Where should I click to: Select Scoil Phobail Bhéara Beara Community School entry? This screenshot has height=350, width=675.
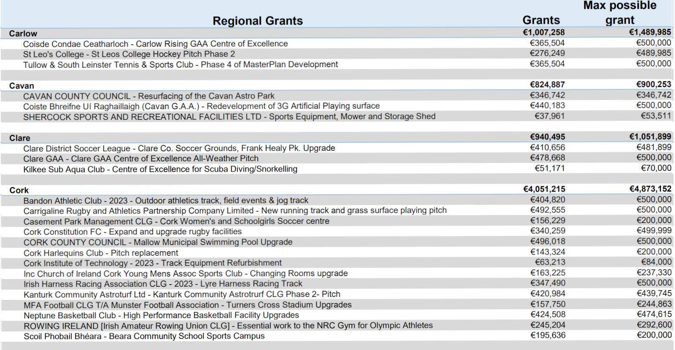point(144,336)
